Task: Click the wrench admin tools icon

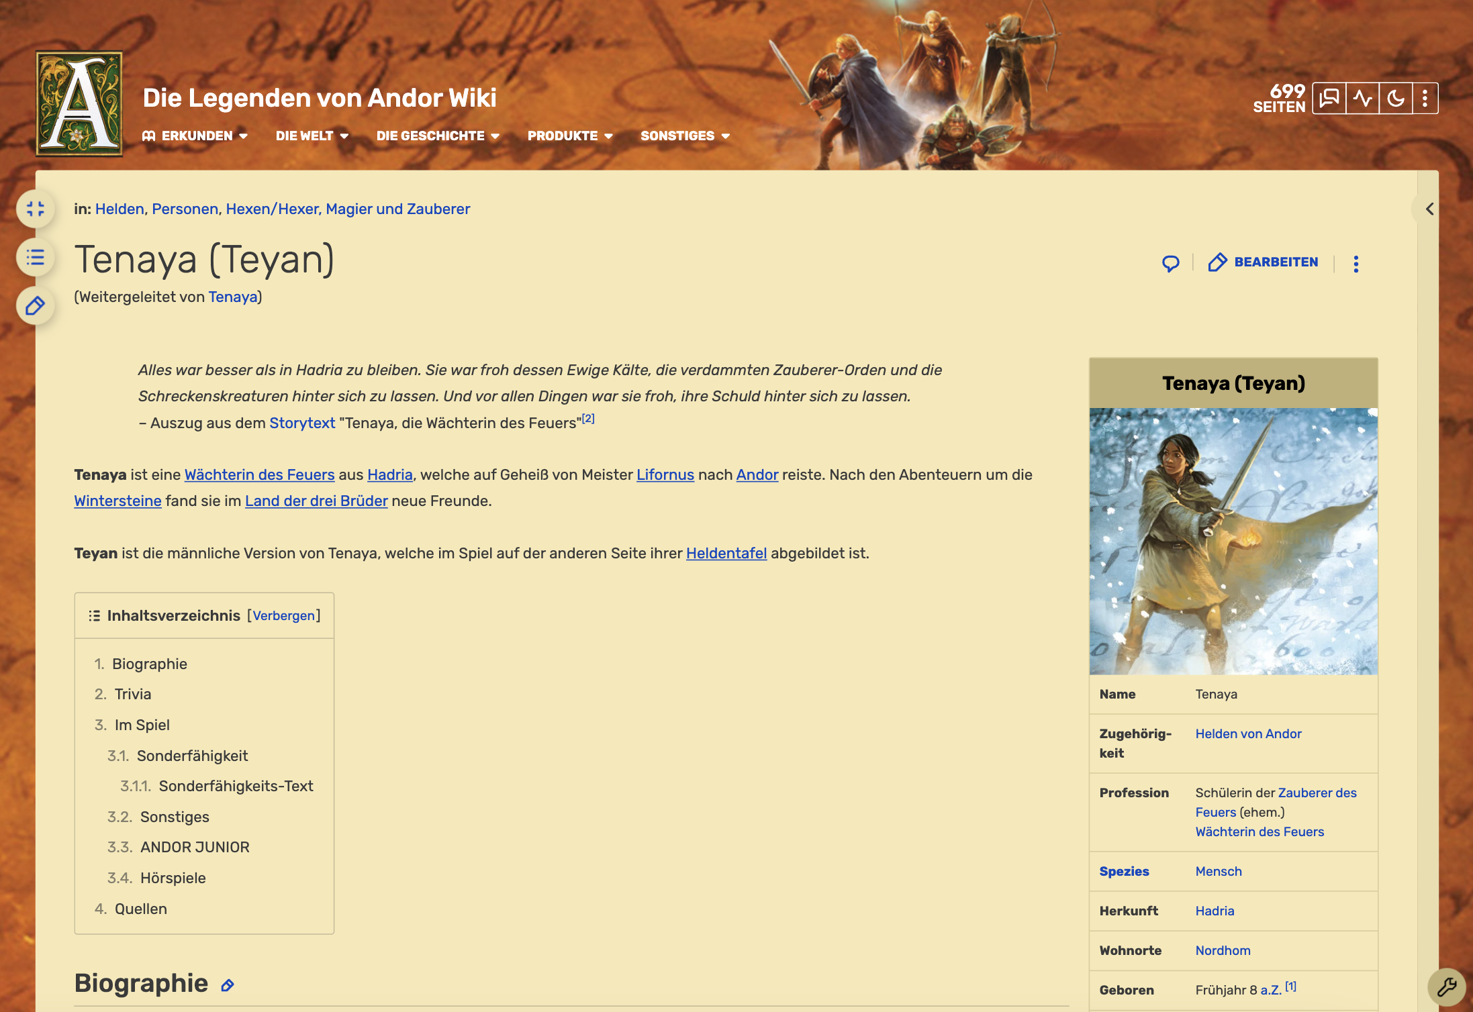Action: (1446, 986)
